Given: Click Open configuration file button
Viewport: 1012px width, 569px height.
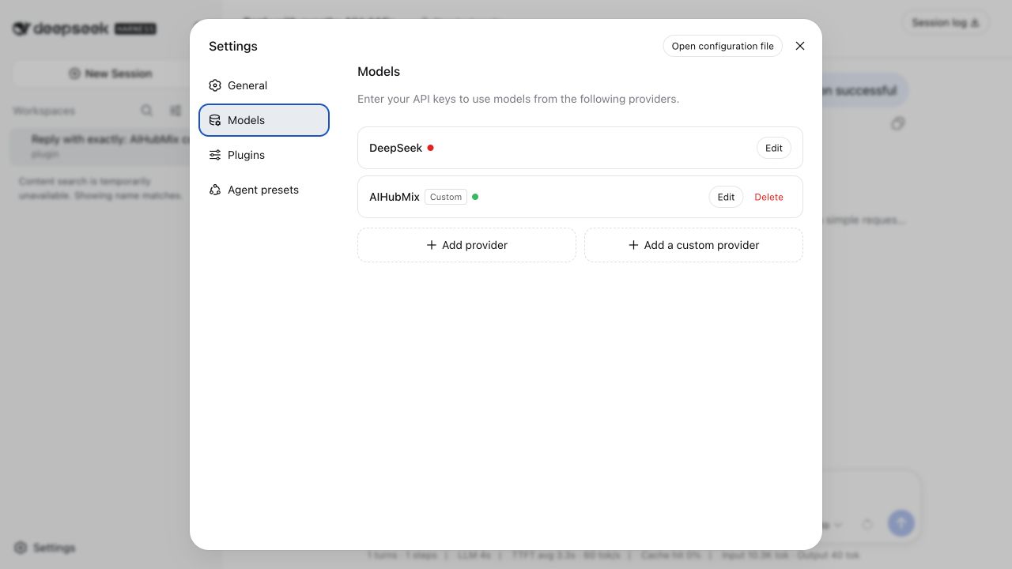Looking at the screenshot, I should [x=723, y=46].
